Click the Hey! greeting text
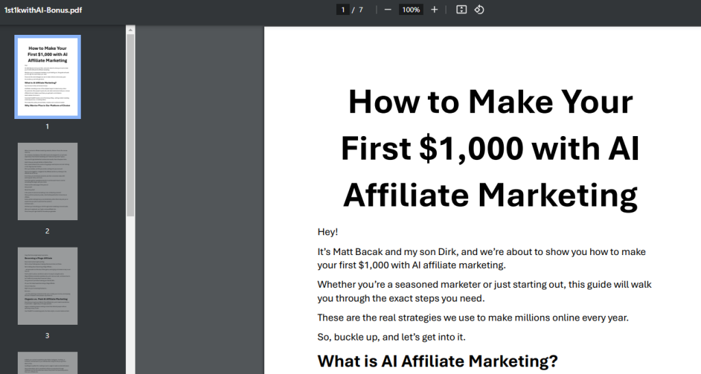Screen dimensions: 701x374 pos(328,232)
